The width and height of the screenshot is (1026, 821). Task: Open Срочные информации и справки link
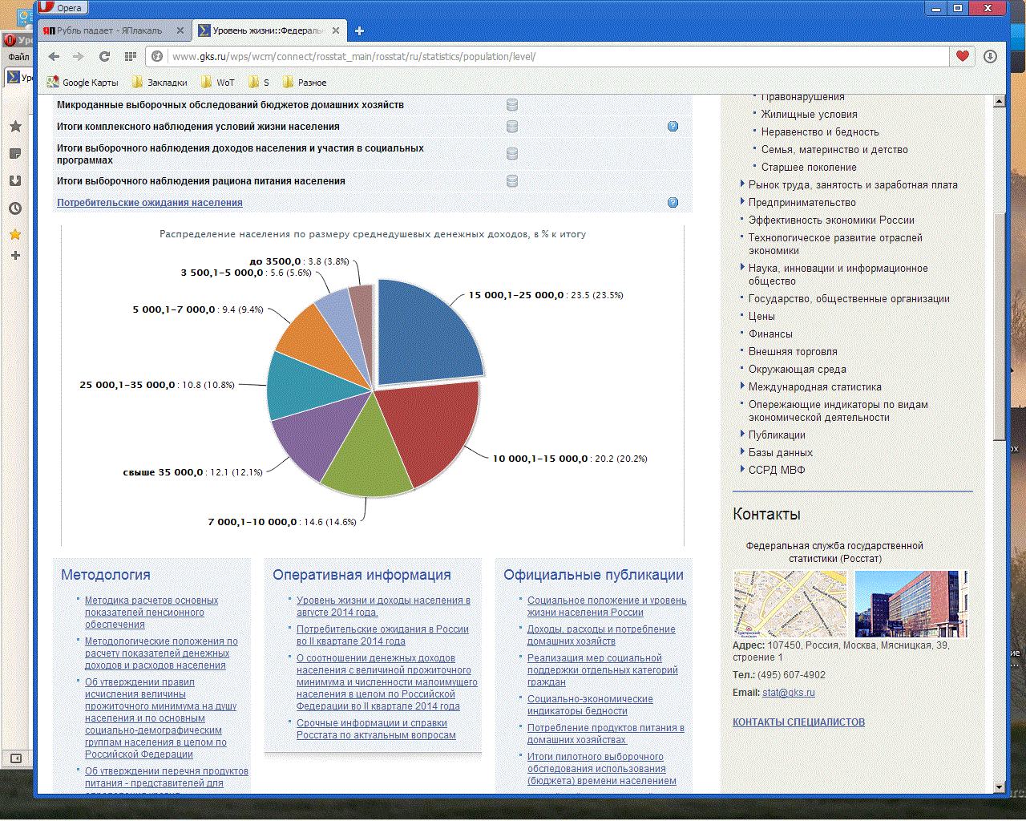coord(376,729)
